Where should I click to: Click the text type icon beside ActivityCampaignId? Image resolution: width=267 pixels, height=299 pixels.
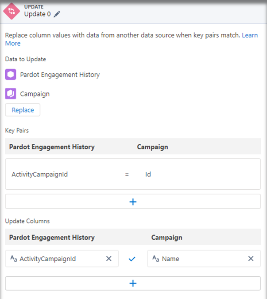click(13, 259)
